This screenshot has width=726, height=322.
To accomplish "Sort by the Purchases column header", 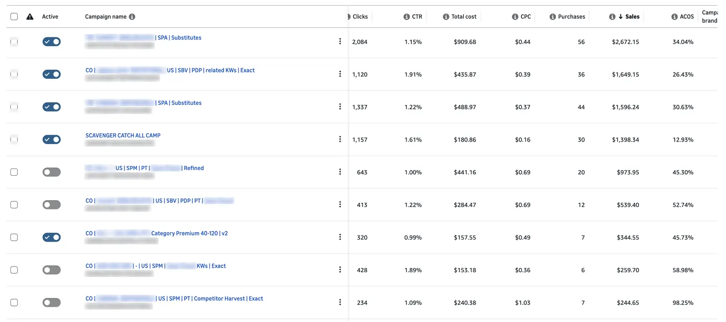I will tap(571, 17).
